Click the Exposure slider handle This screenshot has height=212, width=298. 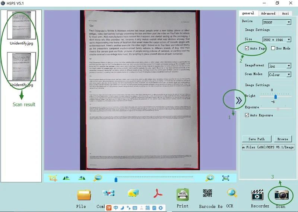pos(278,109)
